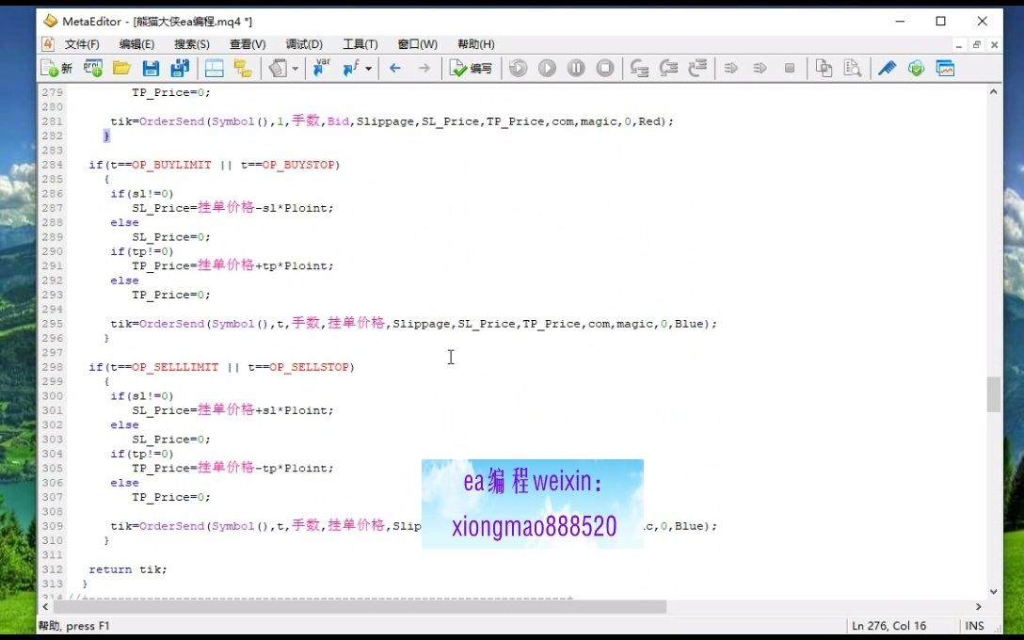Open the 调试 menu
Image resolution: width=1024 pixels, height=640 pixels.
(x=303, y=43)
